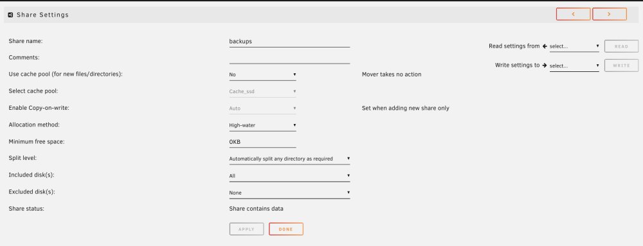Click the Share name field containing backups
This screenshot has height=246, width=643.
click(x=289, y=41)
